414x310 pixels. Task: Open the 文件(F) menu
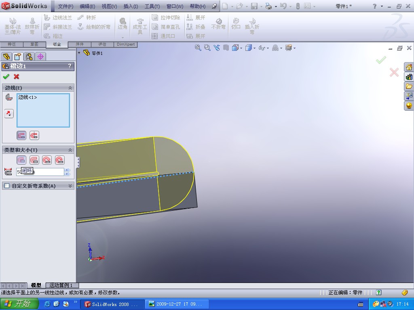coord(65,6)
